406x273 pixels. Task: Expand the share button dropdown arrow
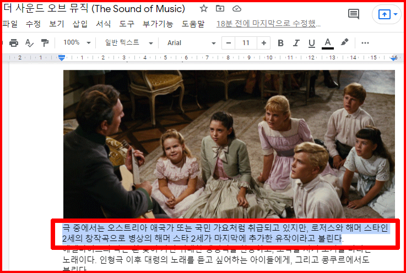396,14
